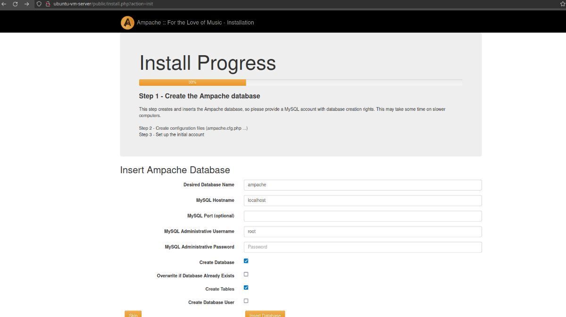The height and width of the screenshot is (317, 566).
Task: Click the "MySQL Administrative Password" label
Action: coord(200,247)
